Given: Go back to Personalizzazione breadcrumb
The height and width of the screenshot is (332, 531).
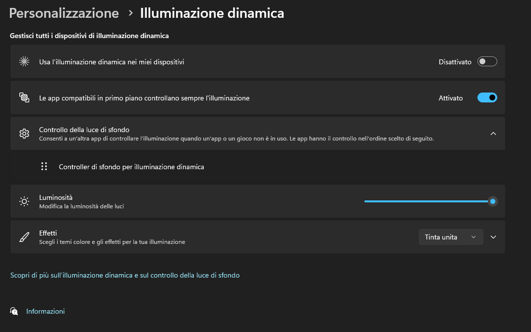Looking at the screenshot, I should tap(64, 13).
